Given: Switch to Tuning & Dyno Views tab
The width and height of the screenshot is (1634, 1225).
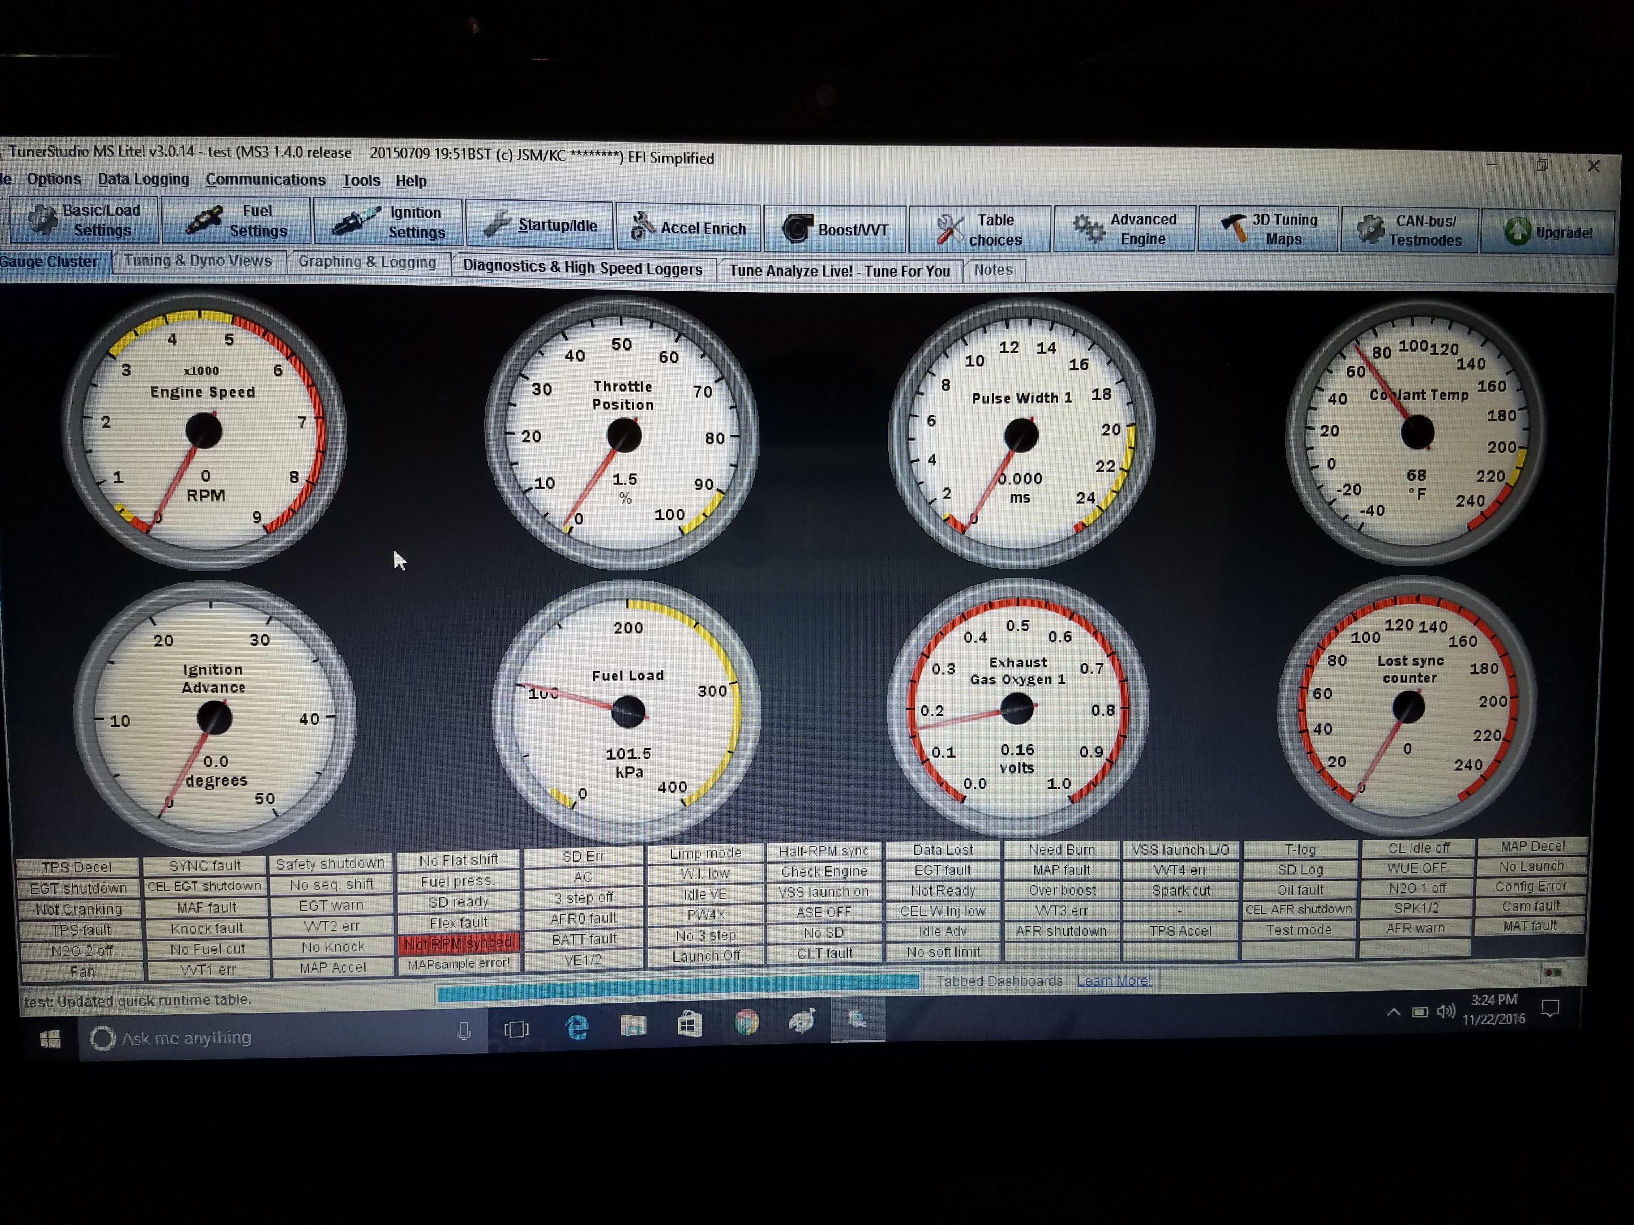Looking at the screenshot, I should tap(198, 261).
